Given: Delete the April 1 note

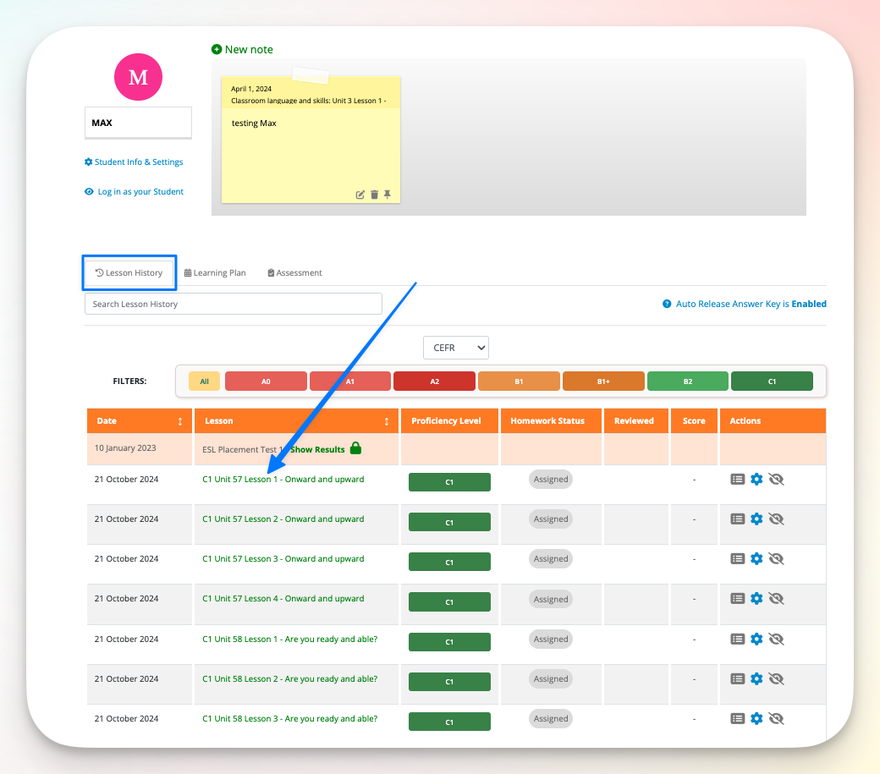Looking at the screenshot, I should 373,195.
